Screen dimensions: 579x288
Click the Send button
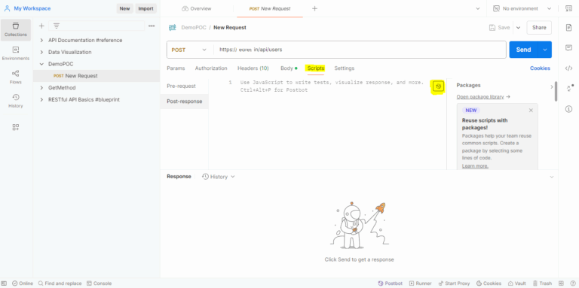tap(524, 50)
